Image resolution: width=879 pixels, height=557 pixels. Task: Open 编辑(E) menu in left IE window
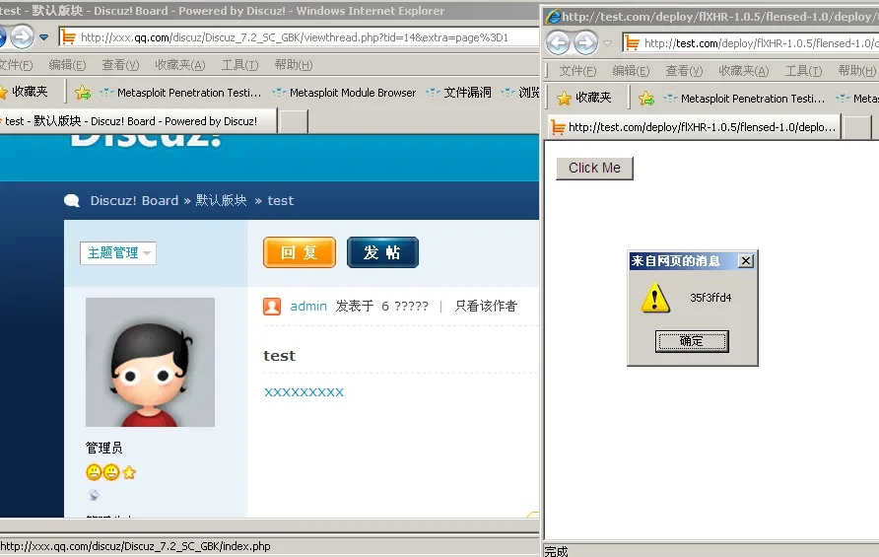point(67,65)
